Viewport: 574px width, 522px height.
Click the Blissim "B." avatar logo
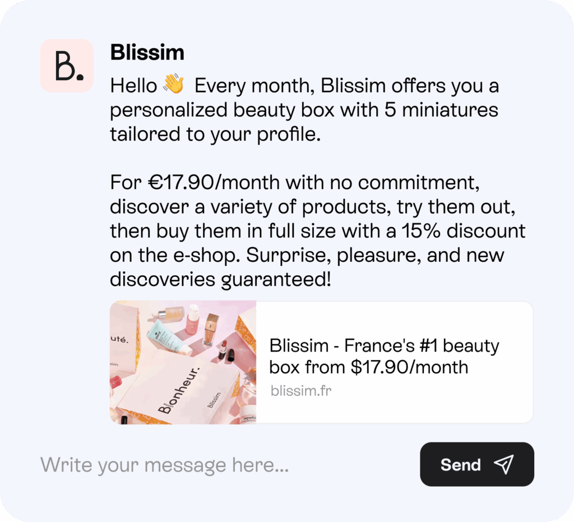[x=67, y=66]
